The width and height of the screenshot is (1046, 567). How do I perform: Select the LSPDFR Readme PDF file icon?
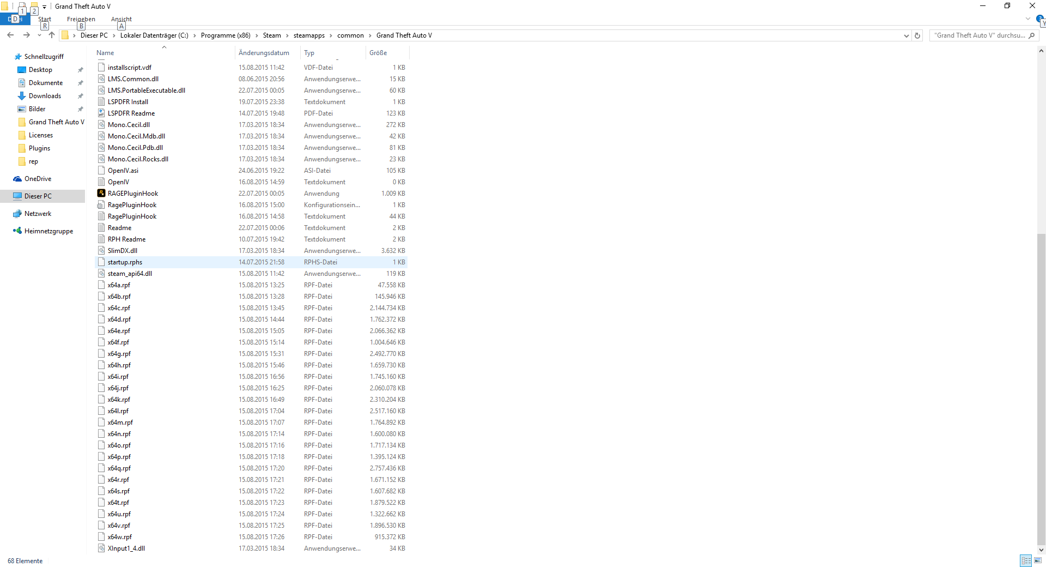[x=101, y=113]
